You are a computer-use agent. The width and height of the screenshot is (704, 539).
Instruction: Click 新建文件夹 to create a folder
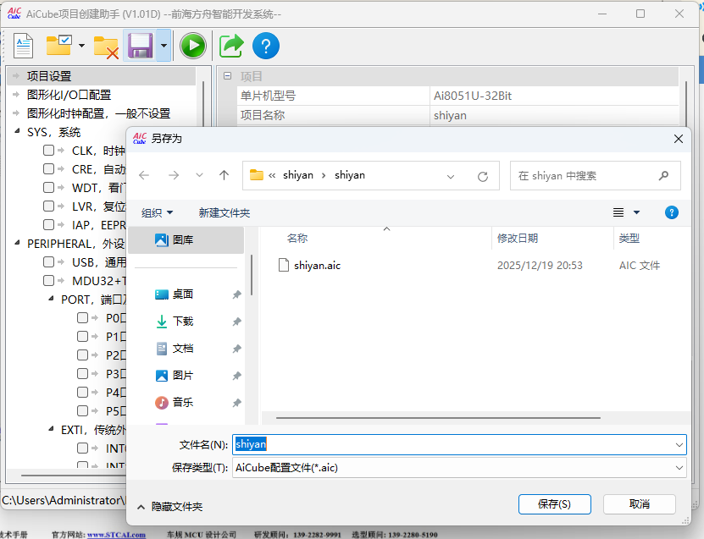tap(224, 212)
